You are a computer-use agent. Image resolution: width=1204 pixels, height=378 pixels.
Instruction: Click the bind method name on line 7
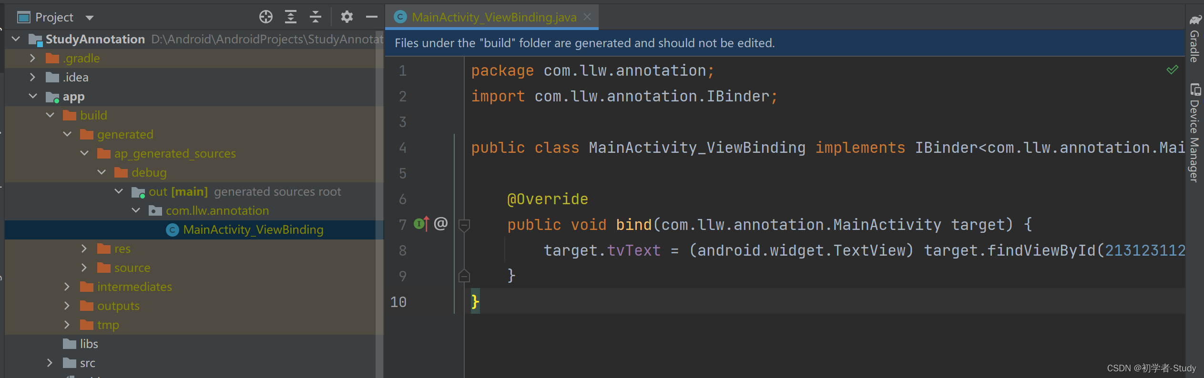[x=634, y=224]
